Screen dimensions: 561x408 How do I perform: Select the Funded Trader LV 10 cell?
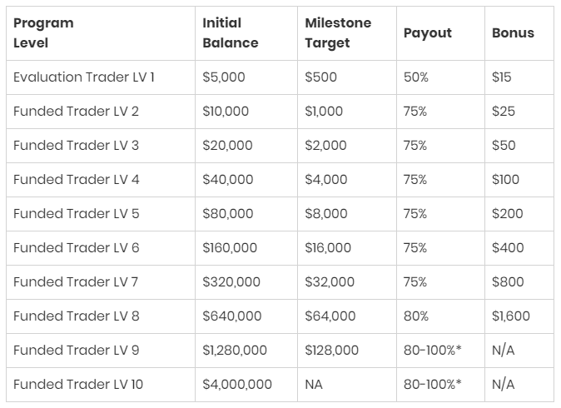(x=79, y=385)
